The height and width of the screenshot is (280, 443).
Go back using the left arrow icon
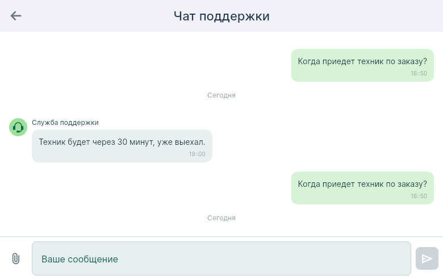(16, 16)
